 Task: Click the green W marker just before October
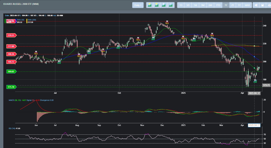[118, 47]
